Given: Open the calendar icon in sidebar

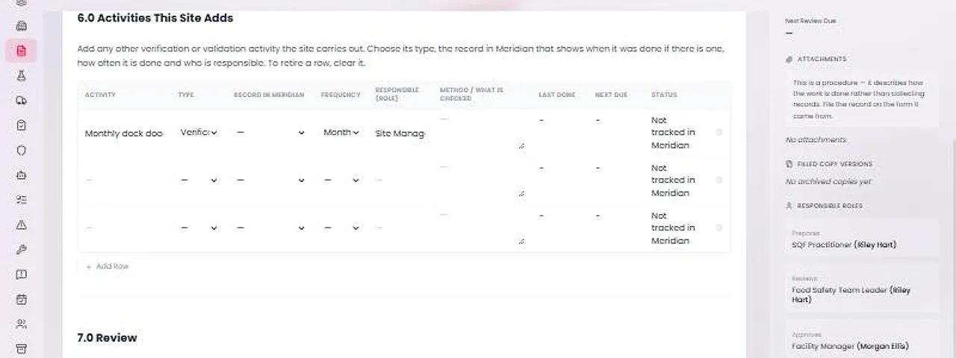Looking at the screenshot, I should (21, 299).
